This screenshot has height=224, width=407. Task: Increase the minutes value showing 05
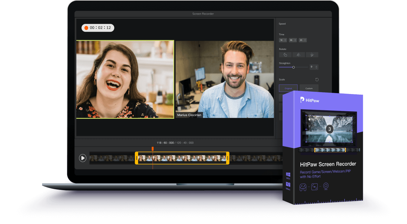point(295,39)
